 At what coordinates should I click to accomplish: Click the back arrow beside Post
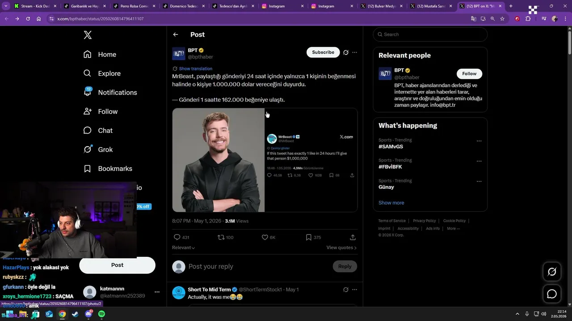pyautogui.click(x=176, y=34)
